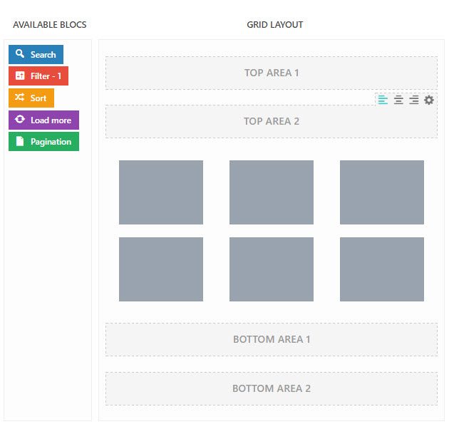This screenshot has width=449, height=424.
Task: Align Top Area 2 content left
Action: pos(383,100)
